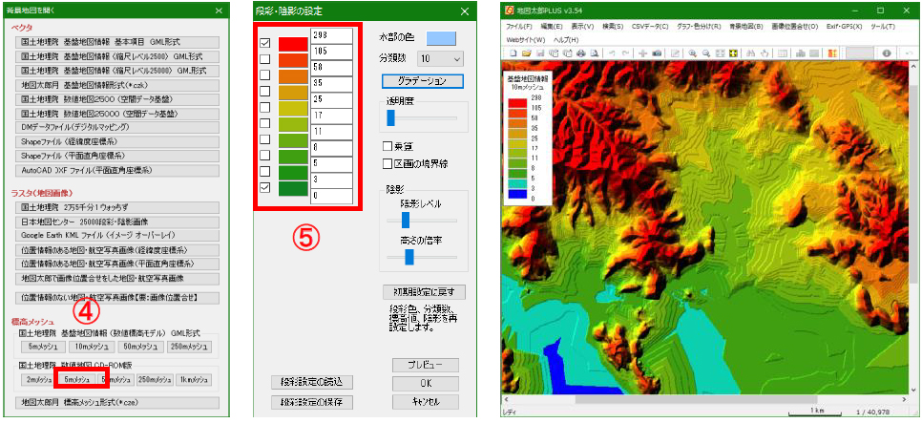Screen dimensions: 922x423
Task: Click the information icon in toolbar
Action: point(887,53)
